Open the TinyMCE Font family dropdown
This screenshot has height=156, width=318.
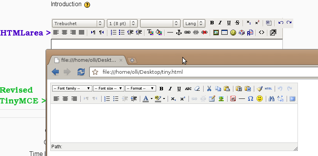72,88
